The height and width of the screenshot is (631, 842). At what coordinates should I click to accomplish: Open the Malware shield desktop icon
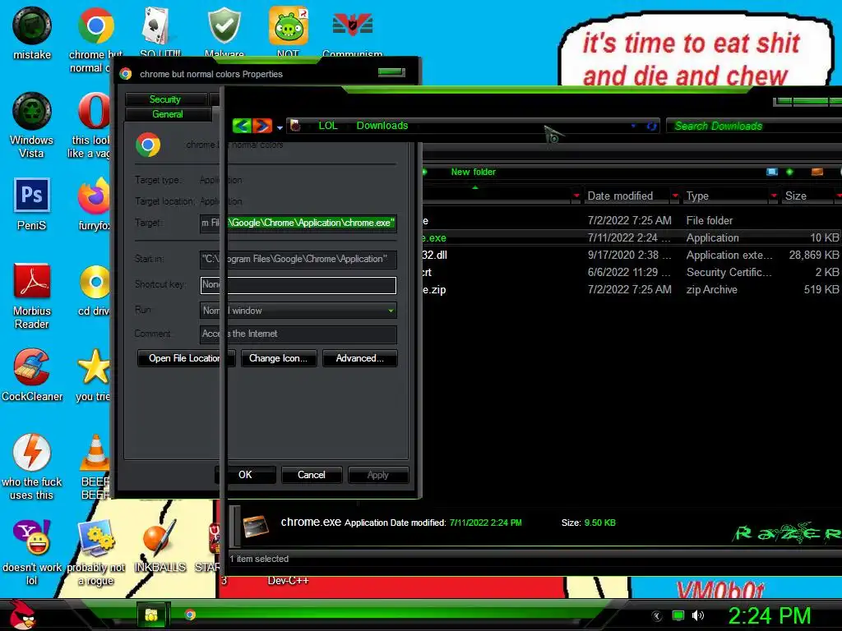pyautogui.click(x=224, y=32)
